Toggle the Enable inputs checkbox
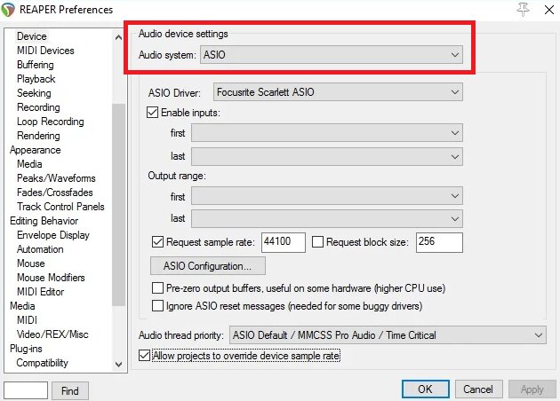 [153, 113]
